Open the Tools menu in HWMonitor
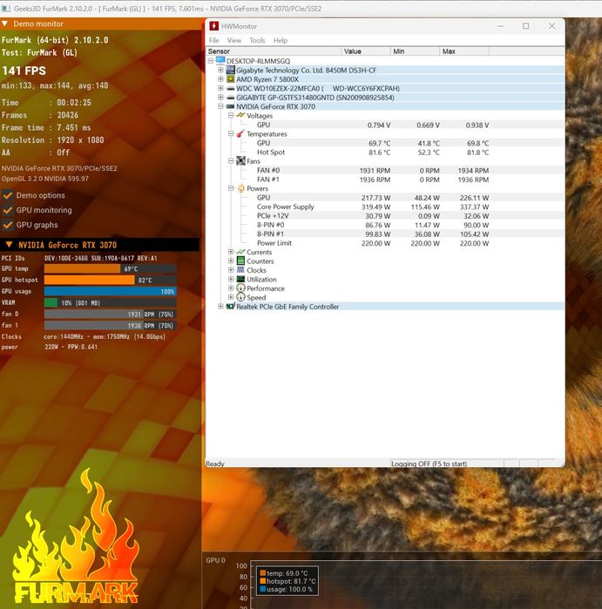Viewport: 602px width, 609px height. pos(257,40)
